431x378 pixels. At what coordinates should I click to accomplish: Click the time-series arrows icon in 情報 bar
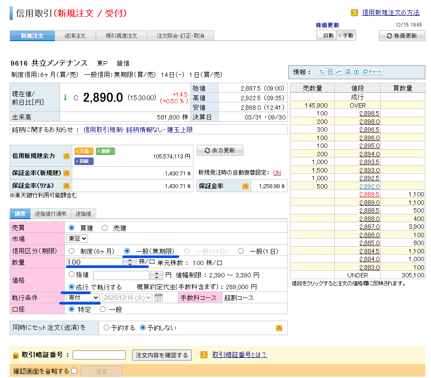[x=322, y=72]
